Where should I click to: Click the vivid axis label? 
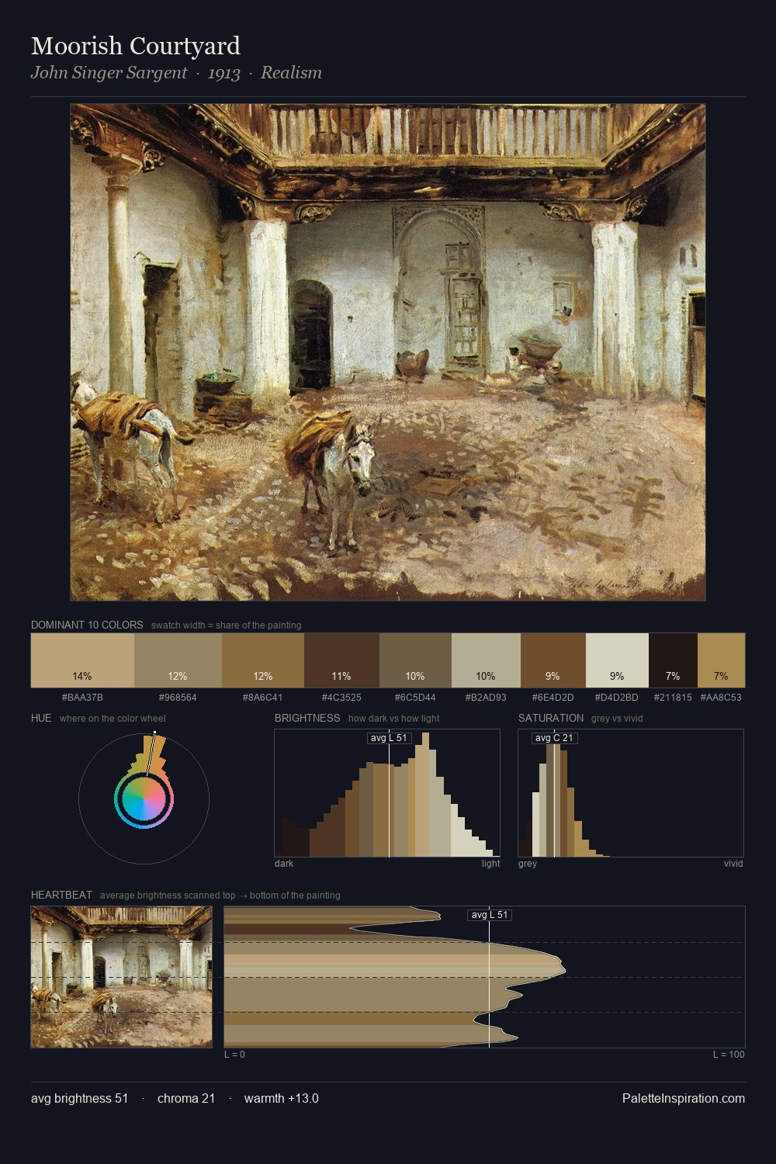(733, 863)
